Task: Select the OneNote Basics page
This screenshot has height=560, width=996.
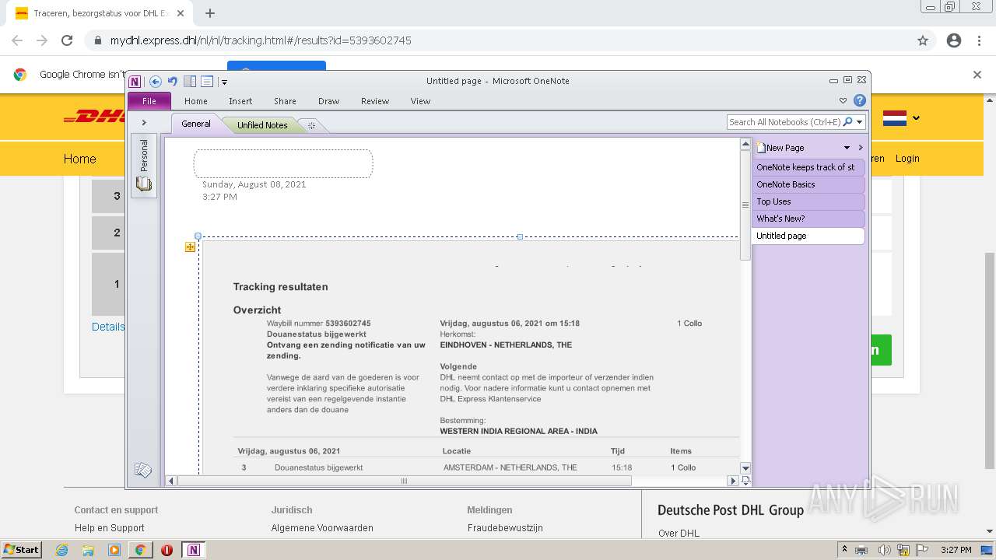Action: [808, 184]
